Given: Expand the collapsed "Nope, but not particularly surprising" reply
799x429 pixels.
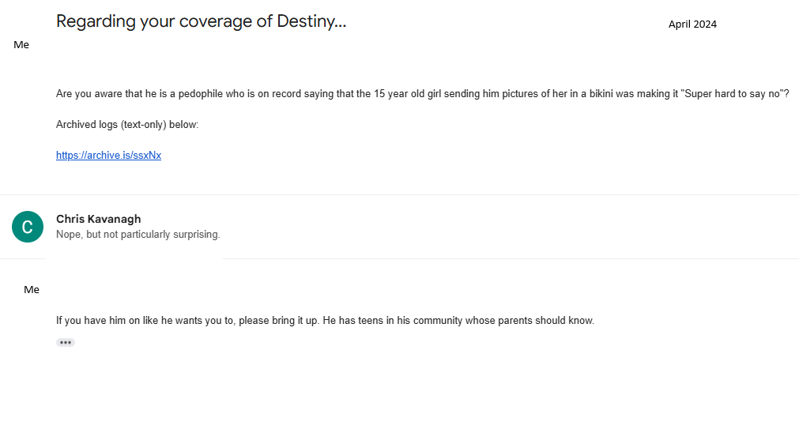Looking at the screenshot, I should pyautogui.click(x=138, y=235).
